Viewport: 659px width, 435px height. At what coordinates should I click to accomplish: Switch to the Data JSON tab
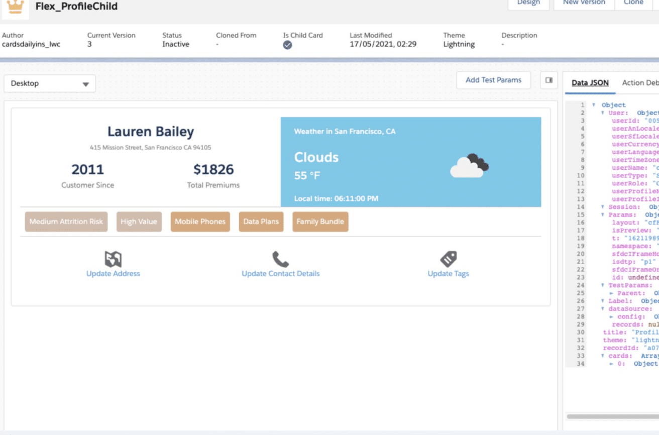click(590, 83)
